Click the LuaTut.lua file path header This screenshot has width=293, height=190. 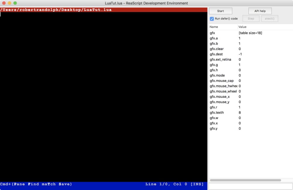tap(56, 10)
